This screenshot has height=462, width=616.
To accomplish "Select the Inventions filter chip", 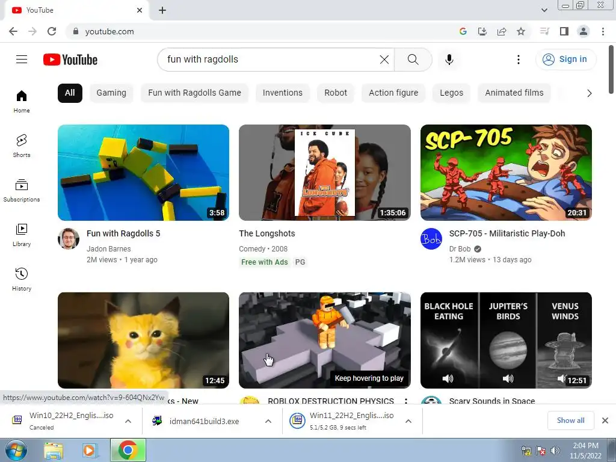I will point(283,93).
